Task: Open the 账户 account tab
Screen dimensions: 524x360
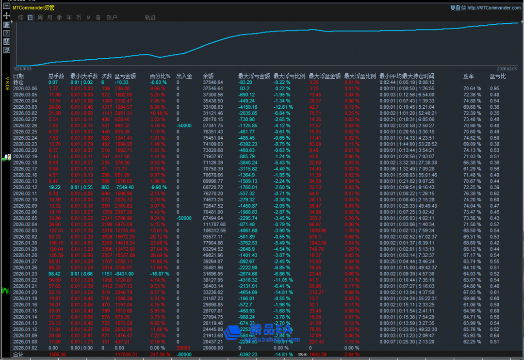Action: coord(112,17)
